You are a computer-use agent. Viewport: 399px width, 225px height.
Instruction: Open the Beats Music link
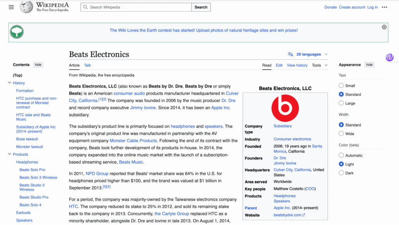point(131,162)
